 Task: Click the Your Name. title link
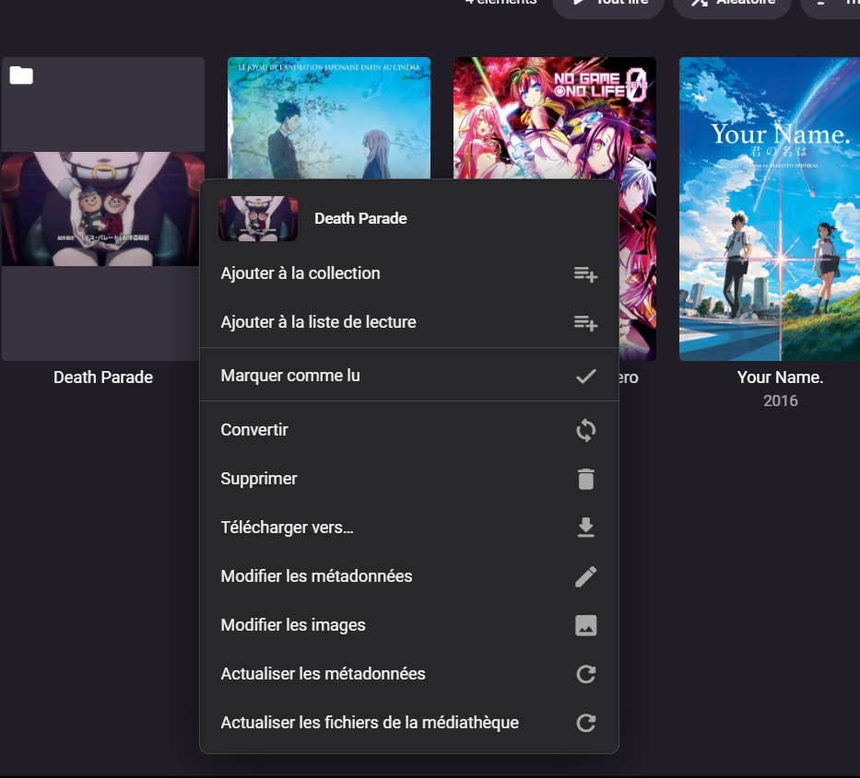pyautogui.click(x=780, y=377)
